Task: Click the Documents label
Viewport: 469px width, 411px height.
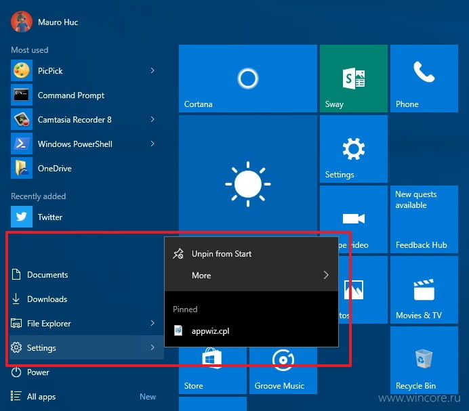Action: (x=47, y=274)
